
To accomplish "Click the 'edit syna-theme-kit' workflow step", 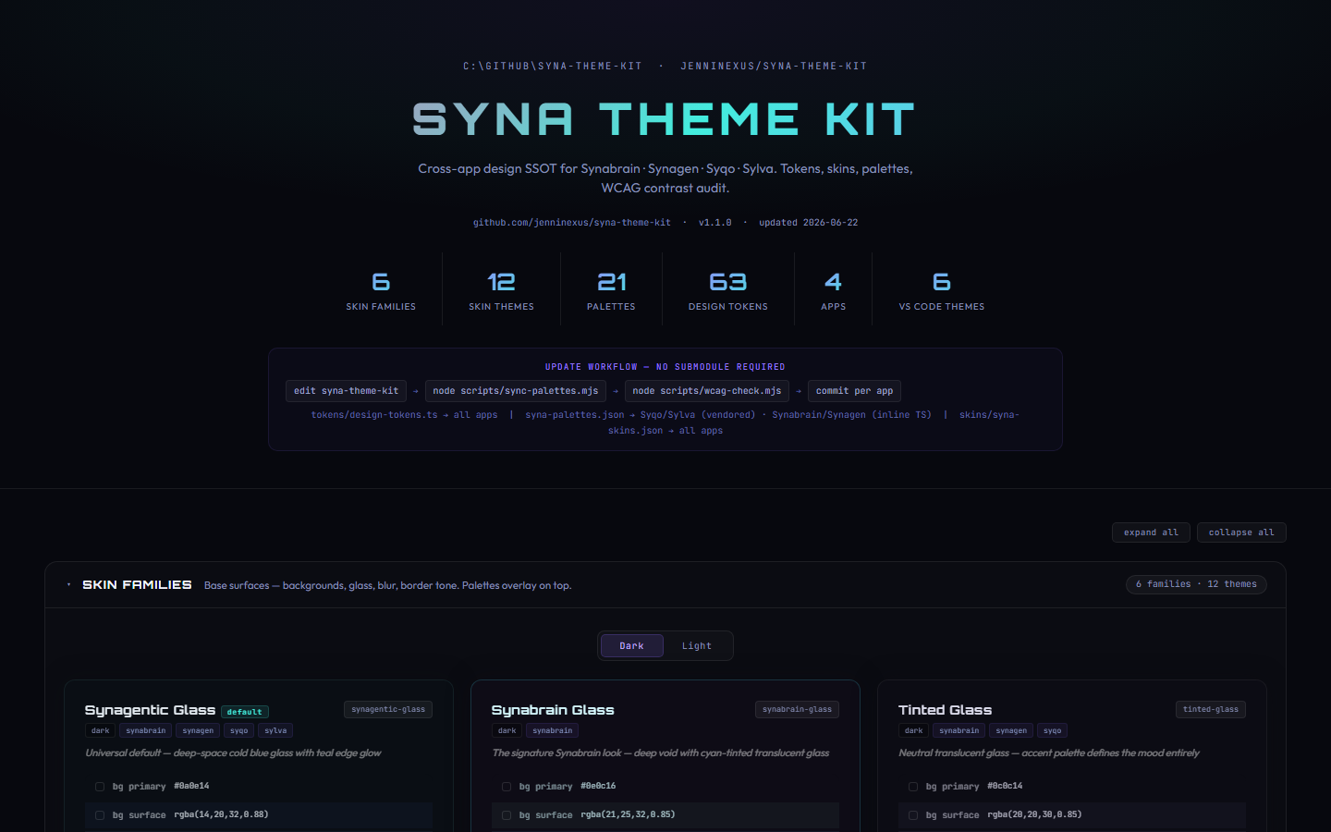I will [346, 391].
